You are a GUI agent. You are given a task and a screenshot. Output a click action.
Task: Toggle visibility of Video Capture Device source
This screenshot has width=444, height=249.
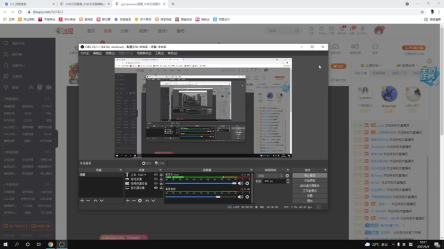tap(156, 184)
